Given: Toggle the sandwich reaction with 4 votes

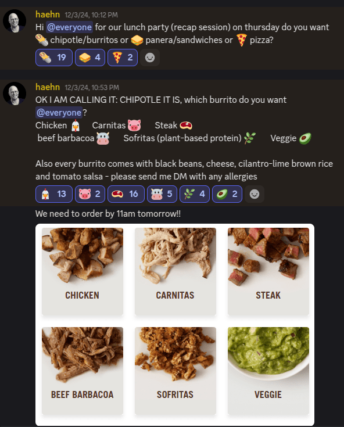Looking at the screenshot, I should click(90, 58).
